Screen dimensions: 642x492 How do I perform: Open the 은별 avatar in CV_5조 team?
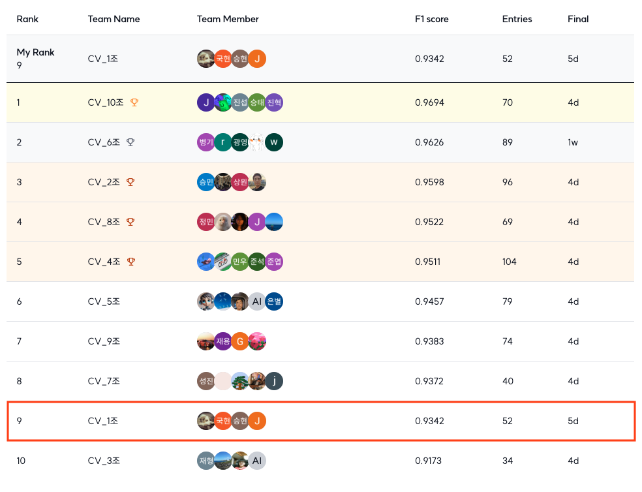click(x=274, y=301)
